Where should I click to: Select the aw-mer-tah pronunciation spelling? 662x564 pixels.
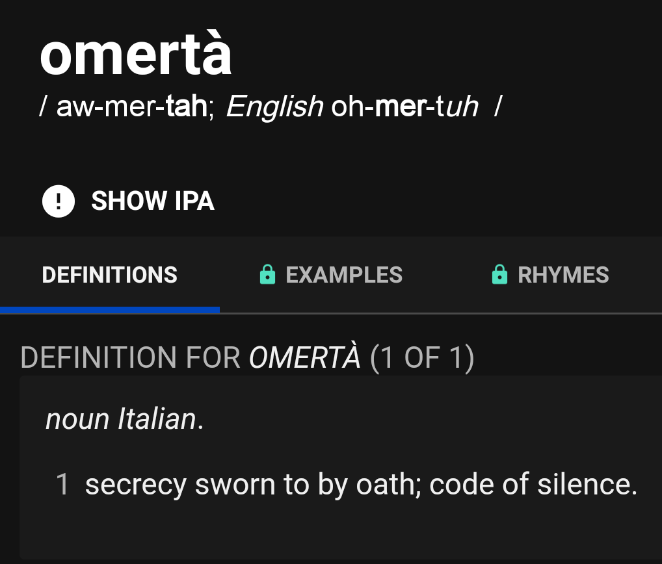[131, 107]
